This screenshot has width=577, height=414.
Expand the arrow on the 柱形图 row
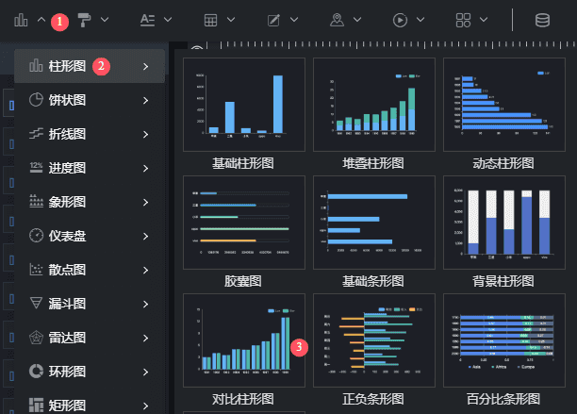(x=146, y=67)
